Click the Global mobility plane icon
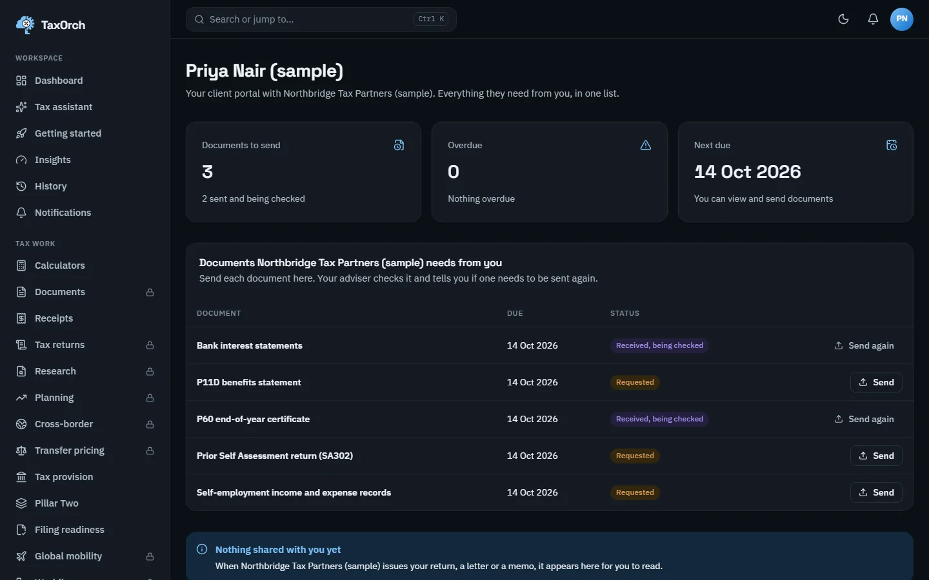 pos(21,556)
